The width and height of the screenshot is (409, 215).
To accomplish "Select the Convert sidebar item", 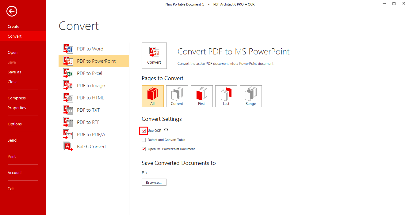I will pyautogui.click(x=23, y=36).
